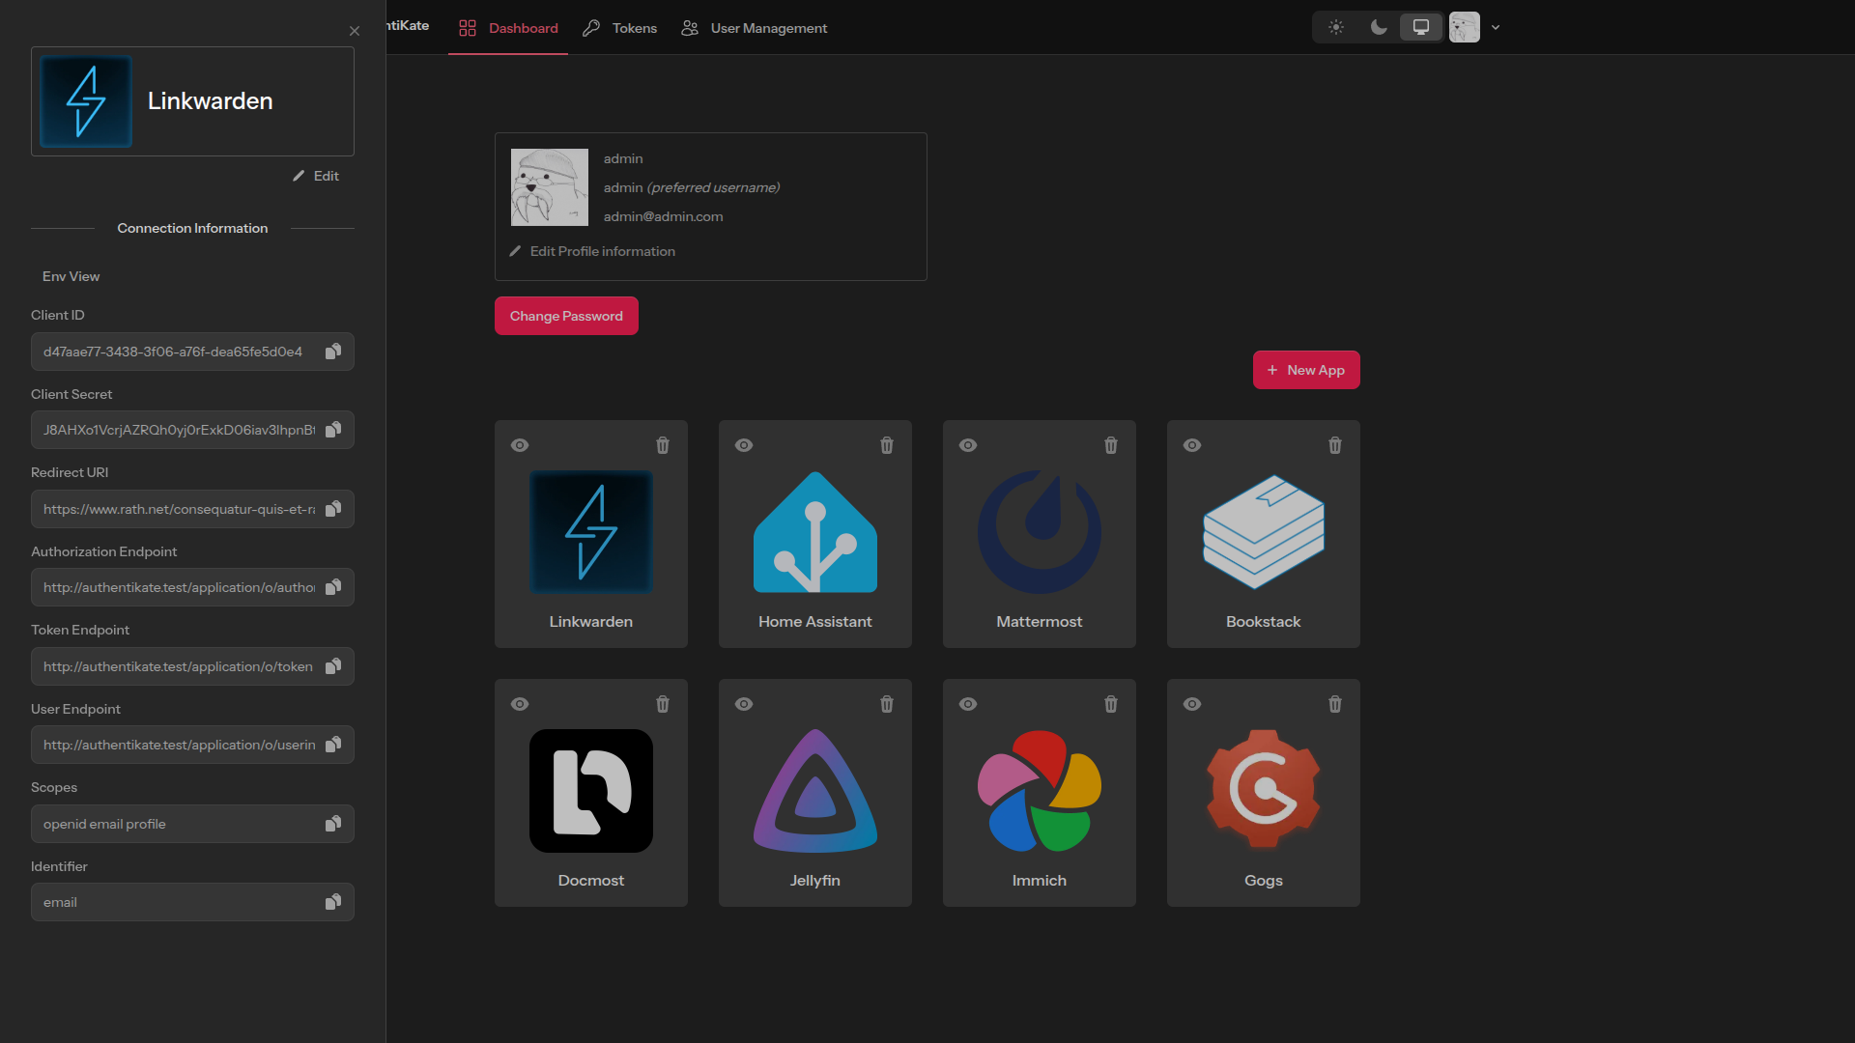Switch to dark theme moon icon
1855x1043 pixels.
tap(1379, 27)
